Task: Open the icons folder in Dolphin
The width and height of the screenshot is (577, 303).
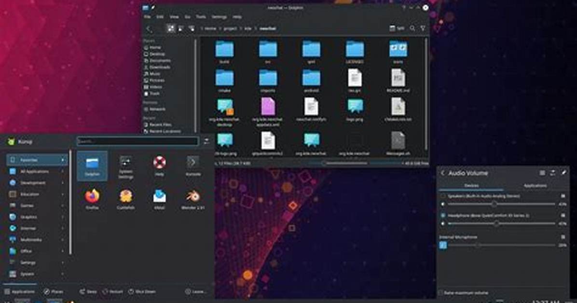Action: pyautogui.click(x=398, y=52)
